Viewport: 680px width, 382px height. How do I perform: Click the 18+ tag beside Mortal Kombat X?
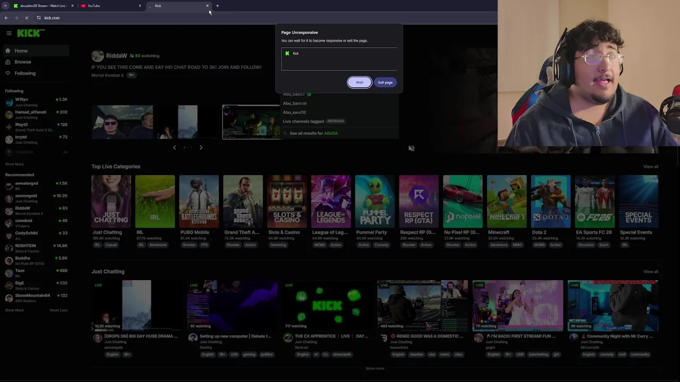[131, 75]
